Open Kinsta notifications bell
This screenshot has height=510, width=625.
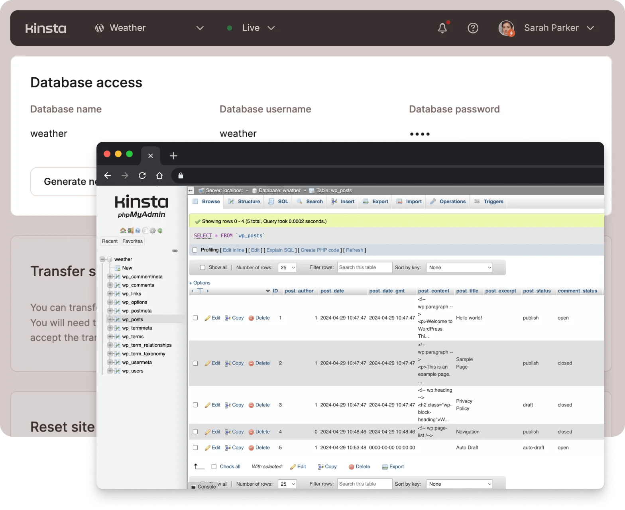coord(442,28)
